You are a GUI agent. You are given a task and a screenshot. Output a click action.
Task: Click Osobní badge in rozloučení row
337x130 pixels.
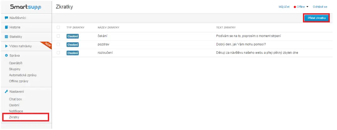[73, 53]
